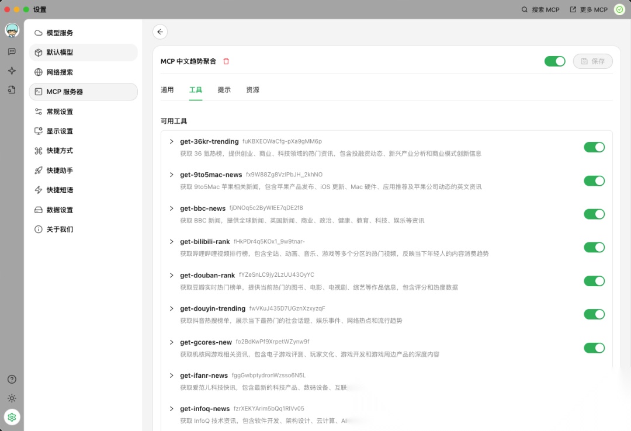Viewport: 631px width, 431px height.
Task: Disable the get-9to5mac-news tool switch
Action: point(594,180)
